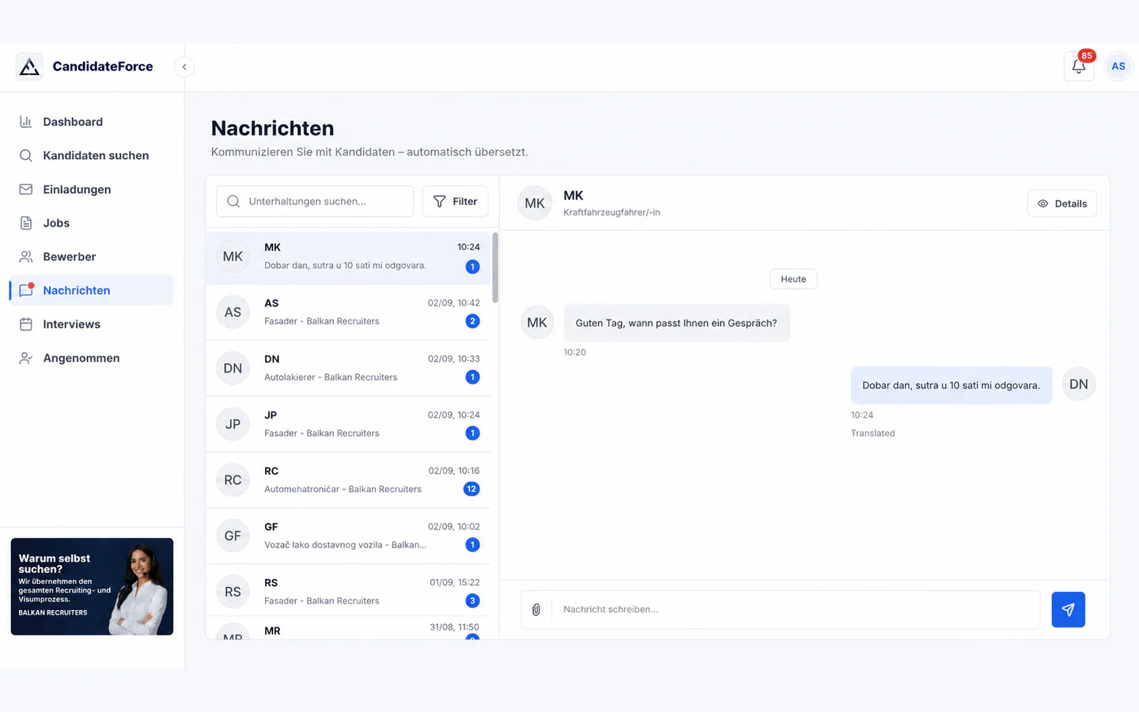Click the Interviews calendar icon
The image size is (1139, 712).
(x=26, y=324)
